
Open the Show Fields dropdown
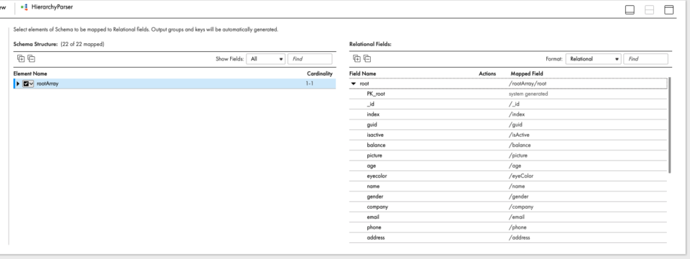(x=266, y=58)
